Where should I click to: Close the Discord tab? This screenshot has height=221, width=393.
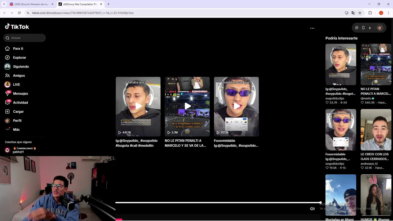pyautogui.click(x=52, y=4)
